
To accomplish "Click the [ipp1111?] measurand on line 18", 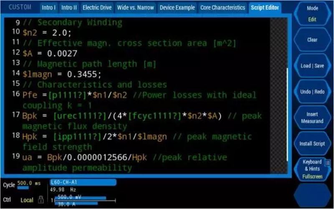I will tap(77, 137).
